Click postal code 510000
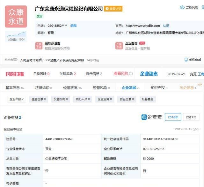This screenshot has width=204, height=187. tap(148, 159)
